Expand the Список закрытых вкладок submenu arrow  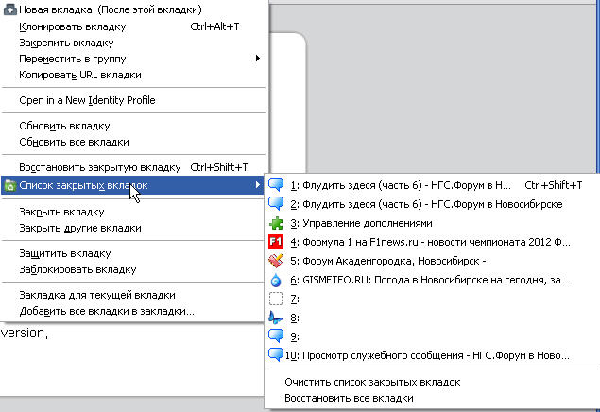(258, 185)
